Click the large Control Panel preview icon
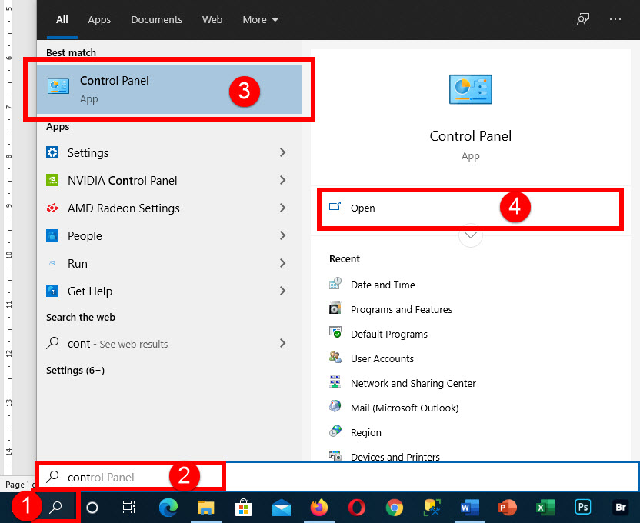 [x=470, y=89]
